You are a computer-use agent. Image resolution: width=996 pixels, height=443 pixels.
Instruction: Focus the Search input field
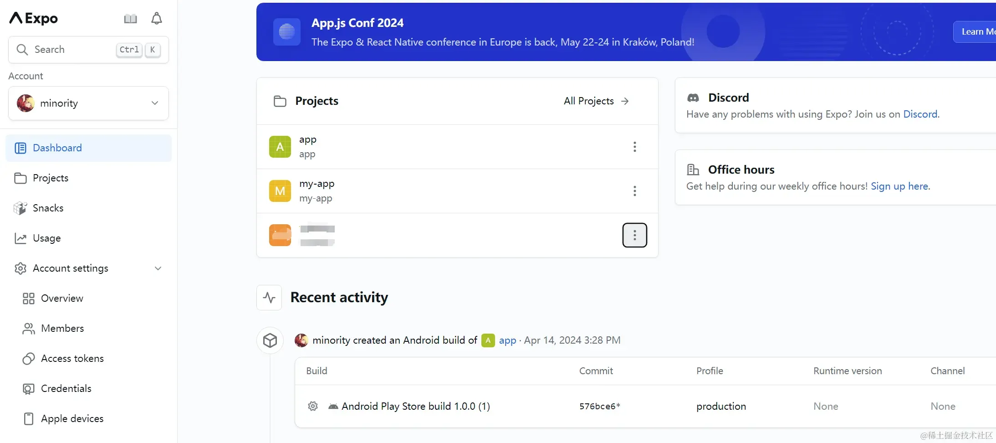pos(88,50)
